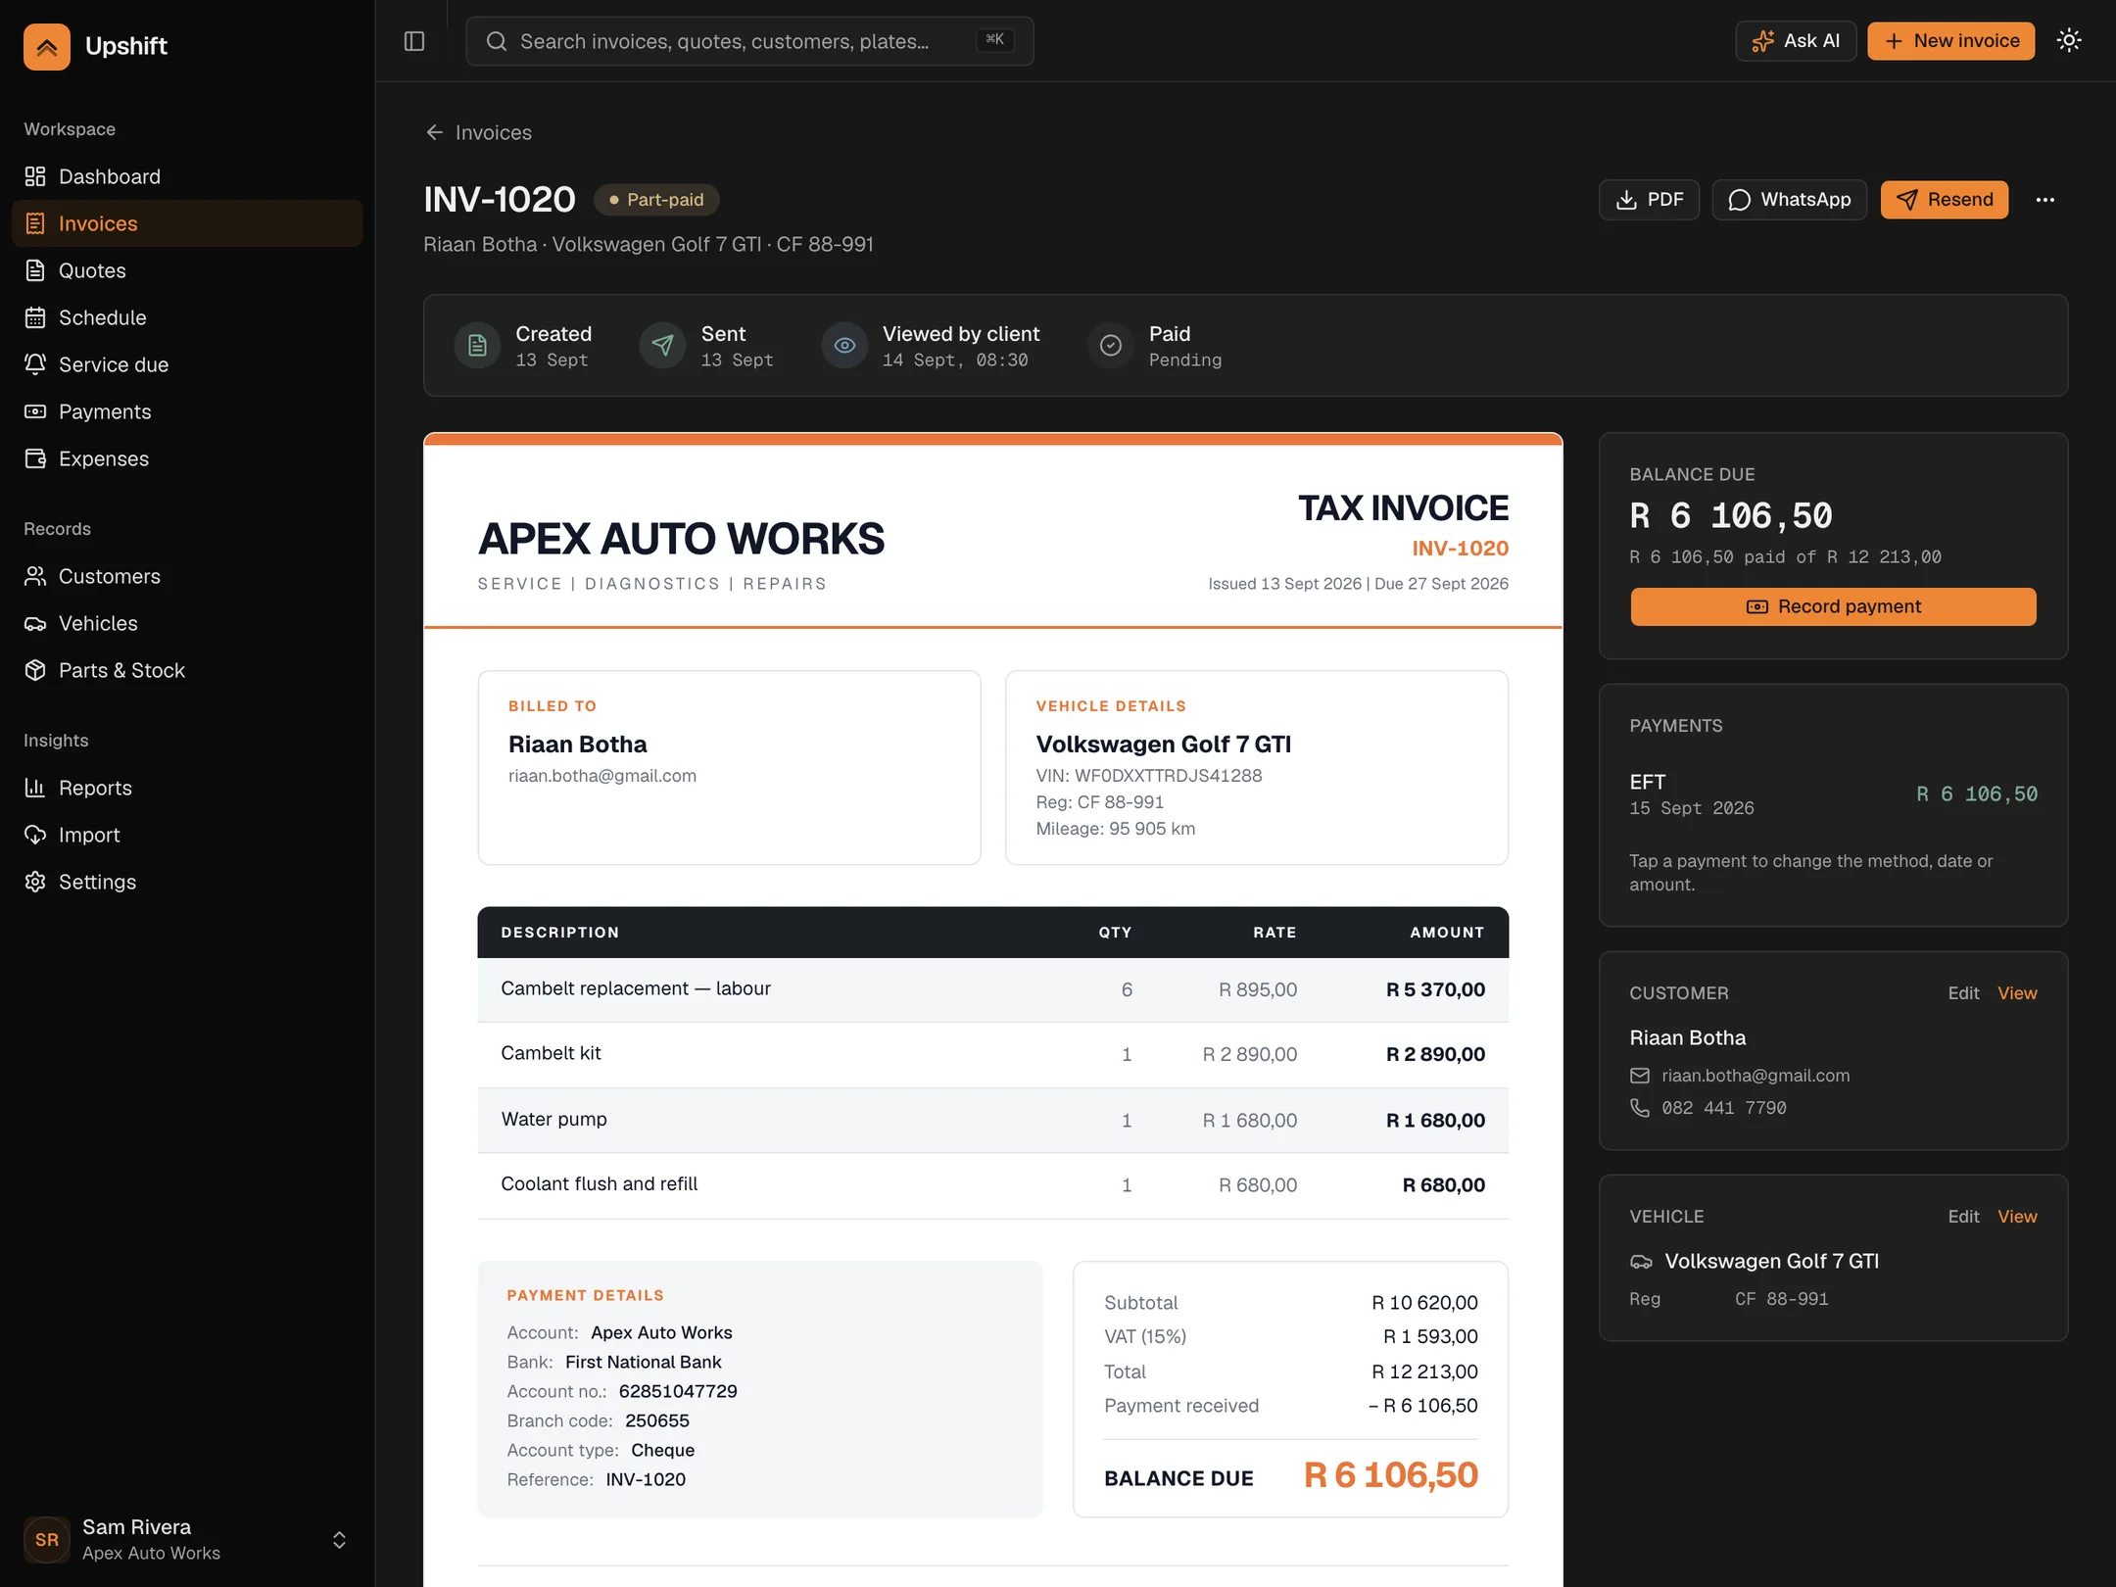Viewport: 2116px width, 1587px height.
Task: Open the Vehicles records
Action: point(187,623)
